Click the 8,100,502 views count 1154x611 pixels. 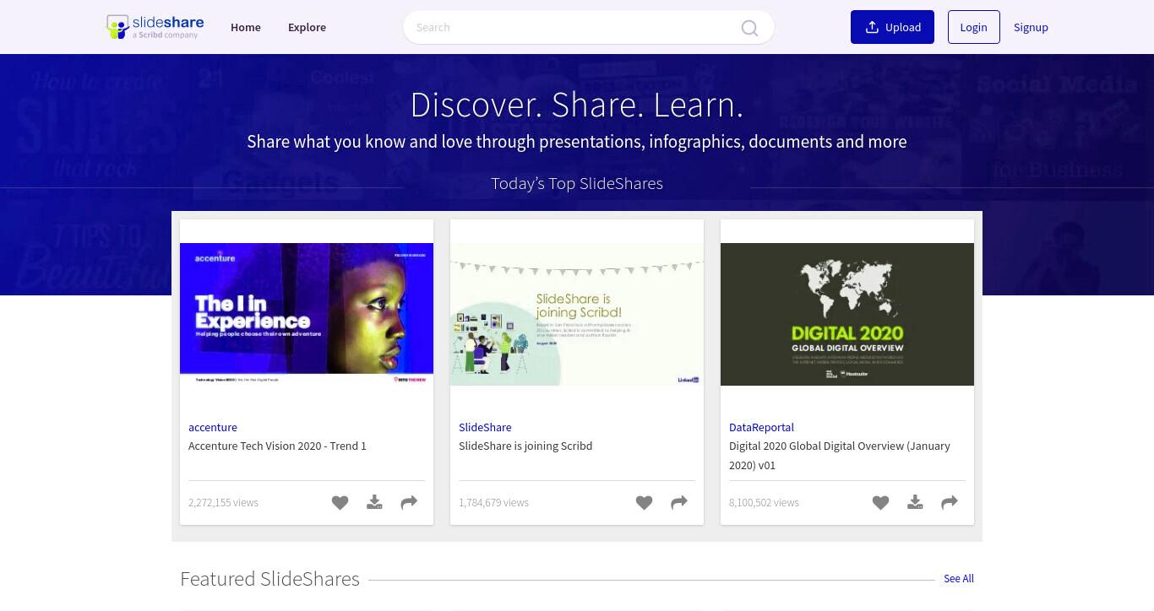coord(764,502)
